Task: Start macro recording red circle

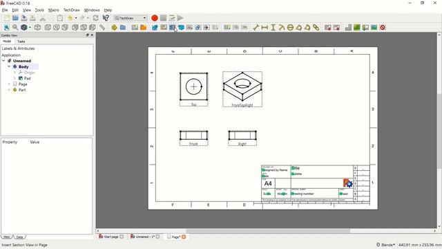Action: (x=155, y=18)
